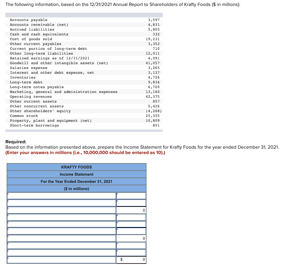The image size is (287, 265).
Task: Open the label dropdown beside the second 0 subtotal
Action: click(x=62, y=238)
